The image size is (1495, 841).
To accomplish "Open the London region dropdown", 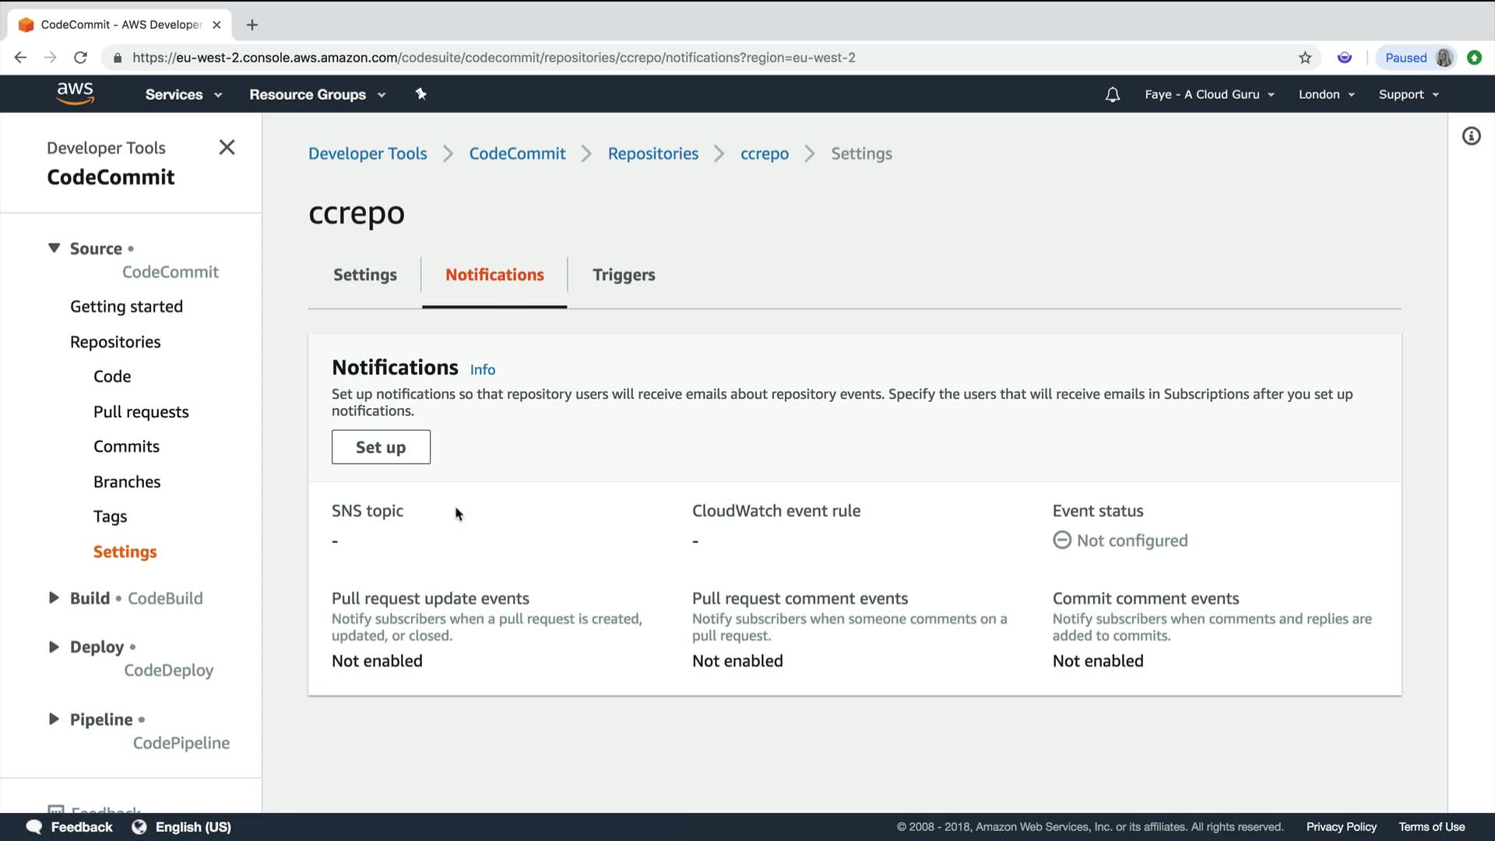I will tap(1326, 94).
